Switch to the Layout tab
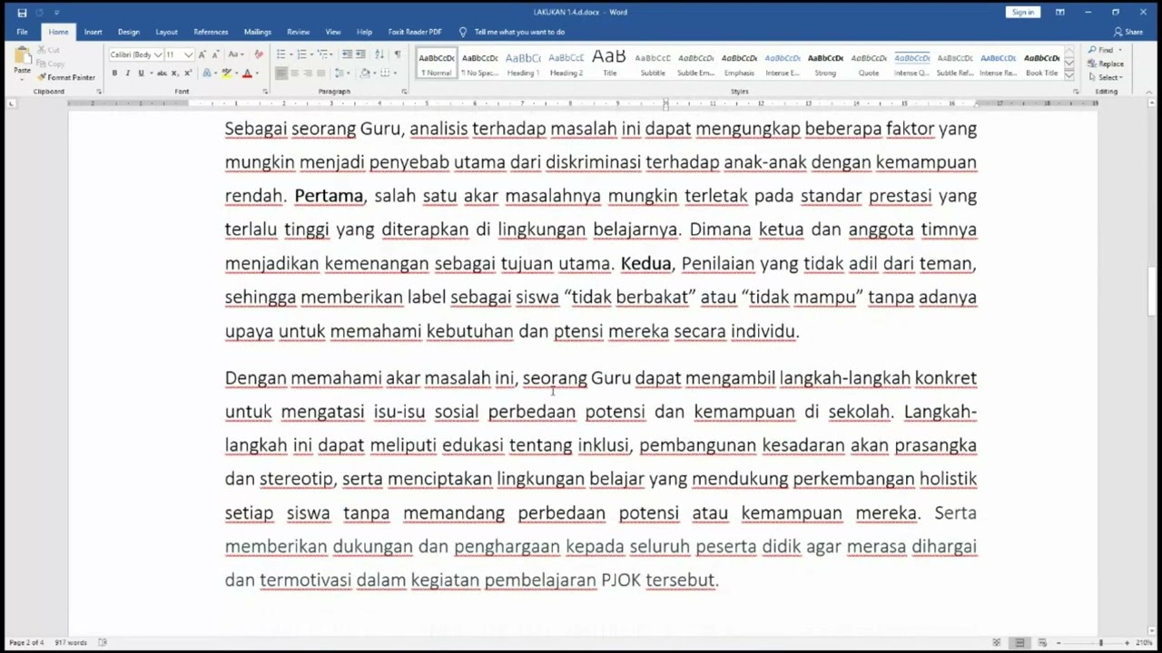This screenshot has height=653, width=1162. tap(166, 32)
